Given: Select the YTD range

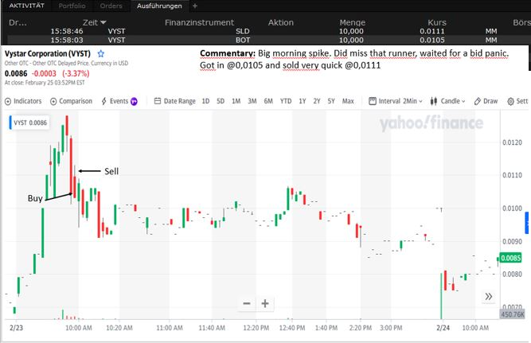Looking at the screenshot, I should coord(286,101).
